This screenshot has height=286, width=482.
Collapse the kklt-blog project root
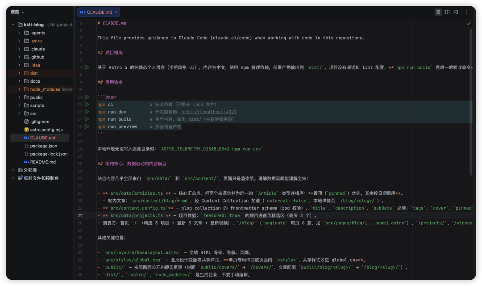point(13,25)
